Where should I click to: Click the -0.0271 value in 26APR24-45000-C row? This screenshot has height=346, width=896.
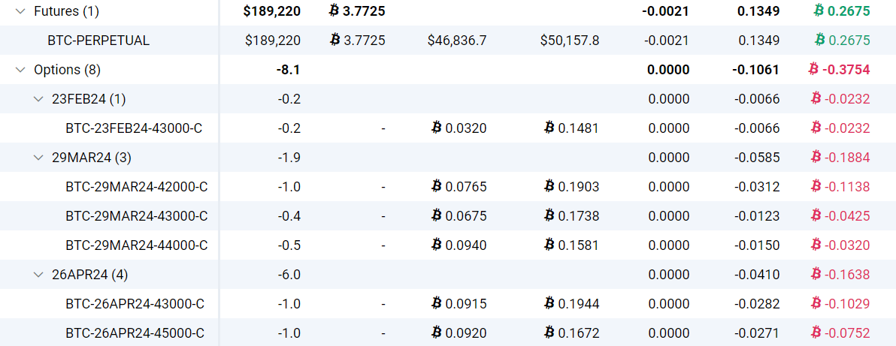point(757,333)
